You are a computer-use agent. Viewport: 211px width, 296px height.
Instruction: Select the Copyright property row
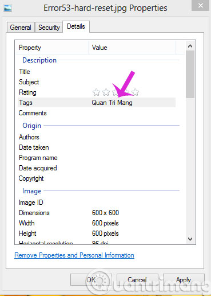97,178
